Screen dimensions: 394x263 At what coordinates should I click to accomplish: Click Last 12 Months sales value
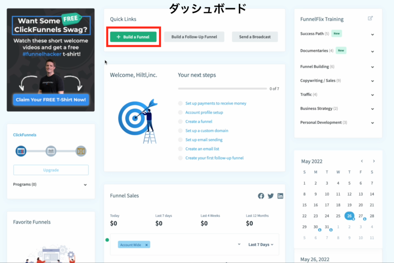[x=249, y=223]
